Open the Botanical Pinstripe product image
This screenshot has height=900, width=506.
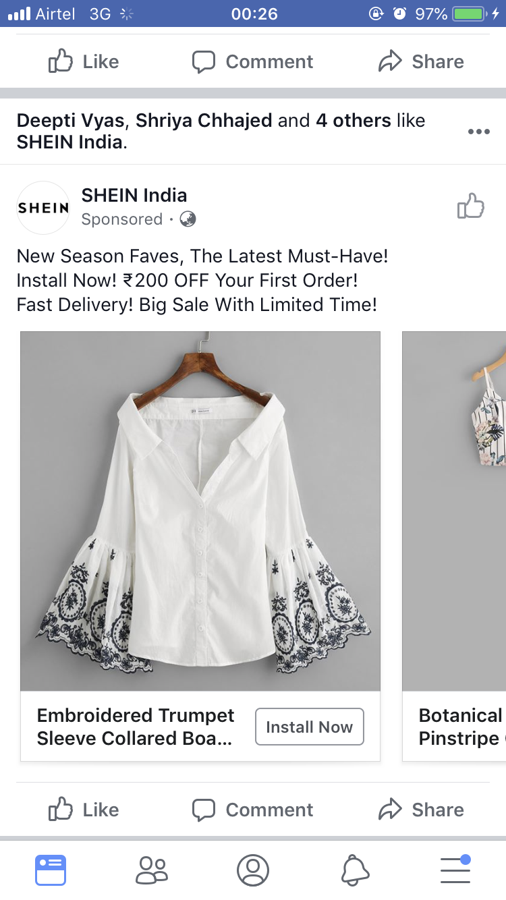pyautogui.click(x=454, y=511)
